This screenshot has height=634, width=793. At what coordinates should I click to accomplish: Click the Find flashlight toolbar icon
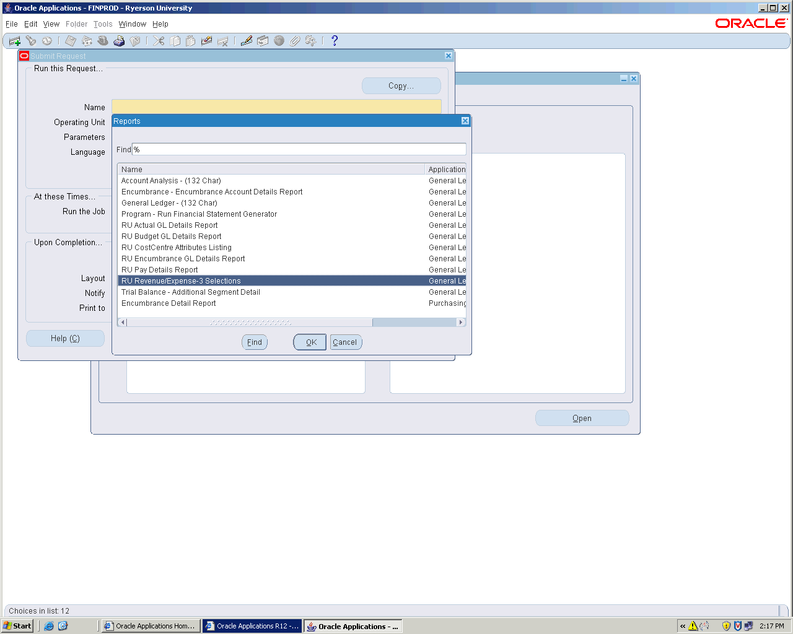click(30, 41)
